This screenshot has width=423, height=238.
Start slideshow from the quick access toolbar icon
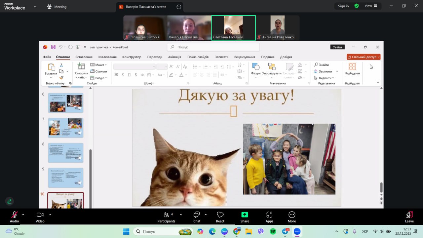(x=78, y=47)
